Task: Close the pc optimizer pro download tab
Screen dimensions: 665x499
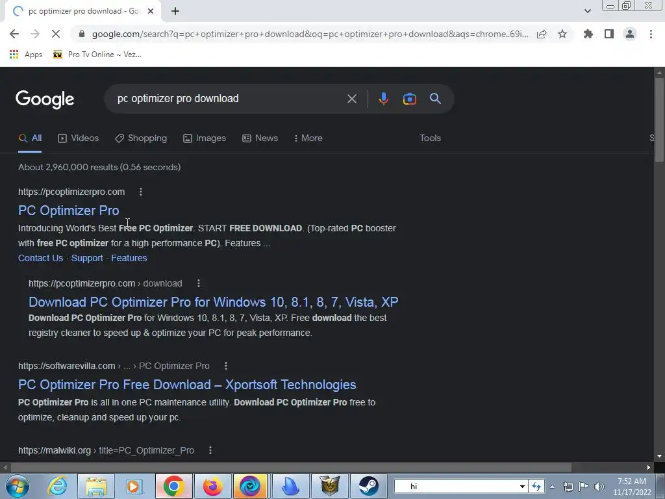Action: (151, 11)
